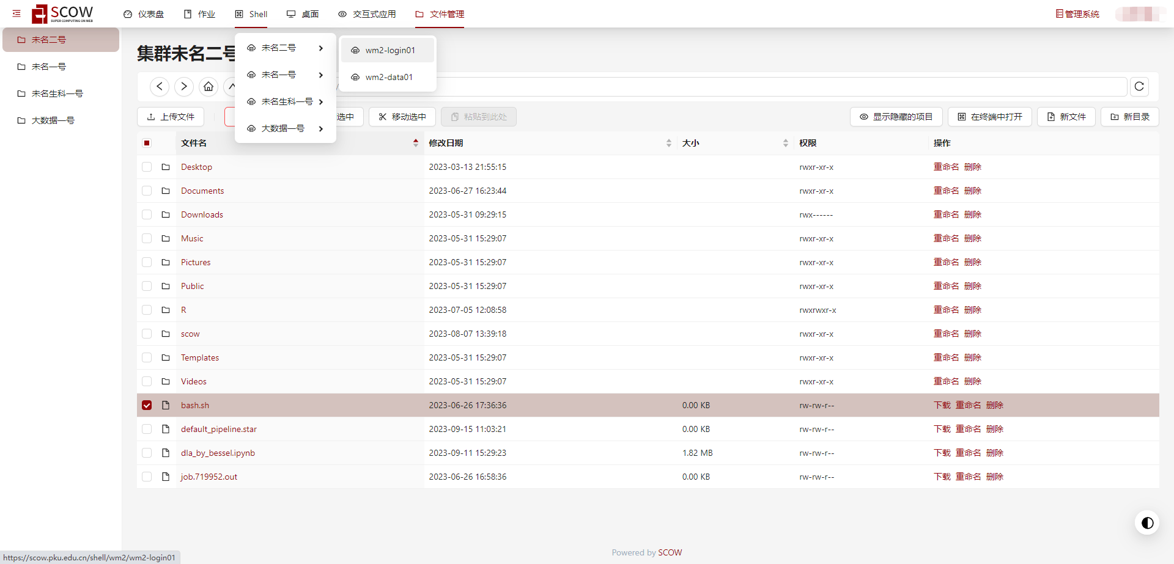Click 显示隐藏的项目 to show hidden items

pyautogui.click(x=896, y=117)
